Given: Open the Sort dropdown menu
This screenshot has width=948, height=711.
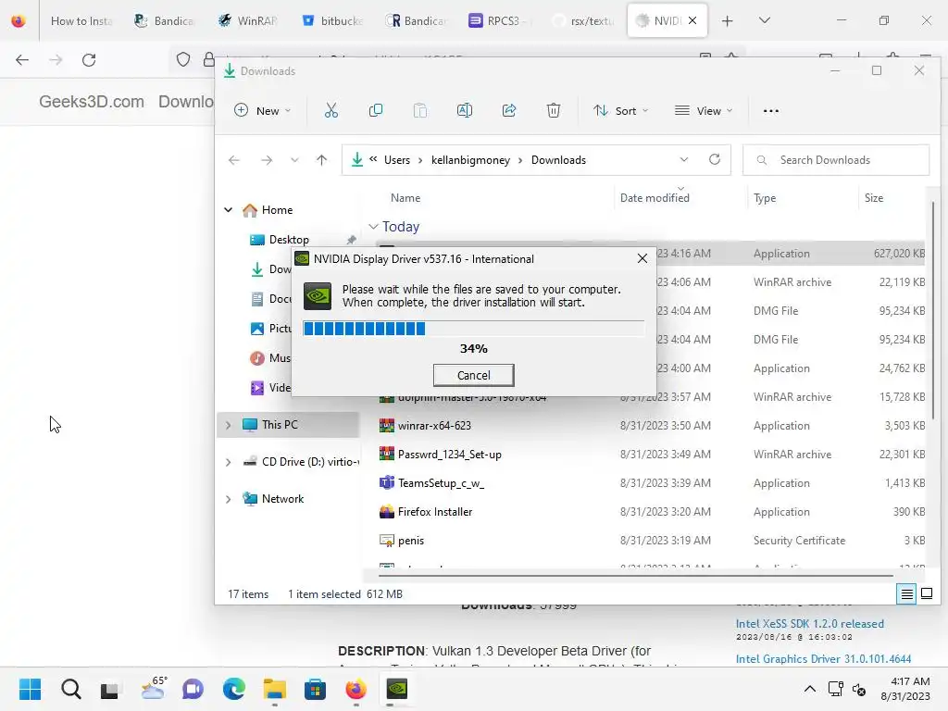Looking at the screenshot, I should tap(620, 111).
